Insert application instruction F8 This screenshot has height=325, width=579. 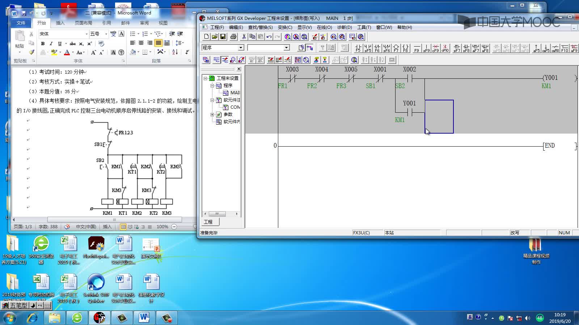pyautogui.click(x=405, y=48)
